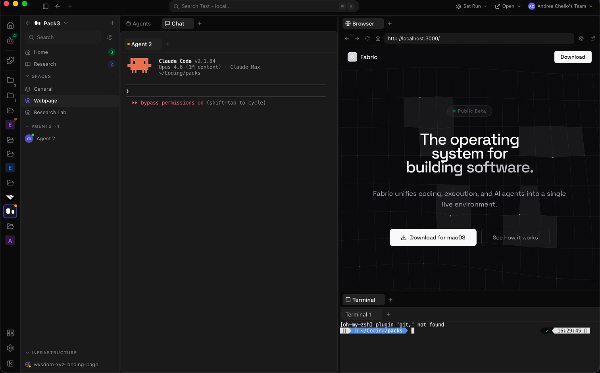Select the Webpage space in the sidebar

tap(45, 101)
